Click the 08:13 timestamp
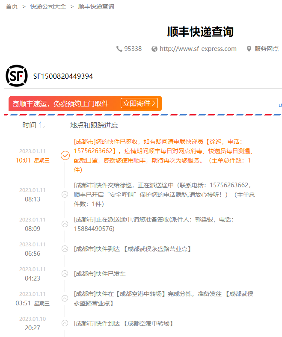 (33, 199)
